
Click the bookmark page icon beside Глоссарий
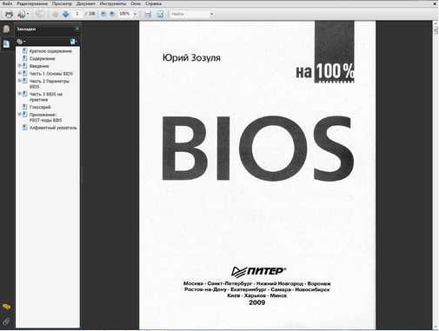point(25,107)
